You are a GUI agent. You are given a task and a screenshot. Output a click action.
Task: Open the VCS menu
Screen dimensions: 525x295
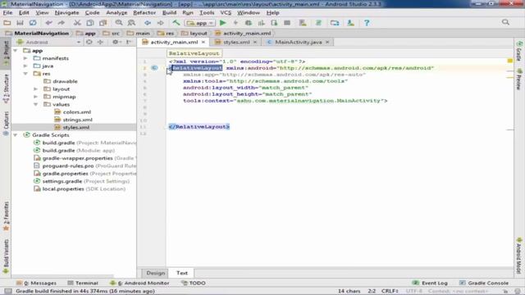226,13
